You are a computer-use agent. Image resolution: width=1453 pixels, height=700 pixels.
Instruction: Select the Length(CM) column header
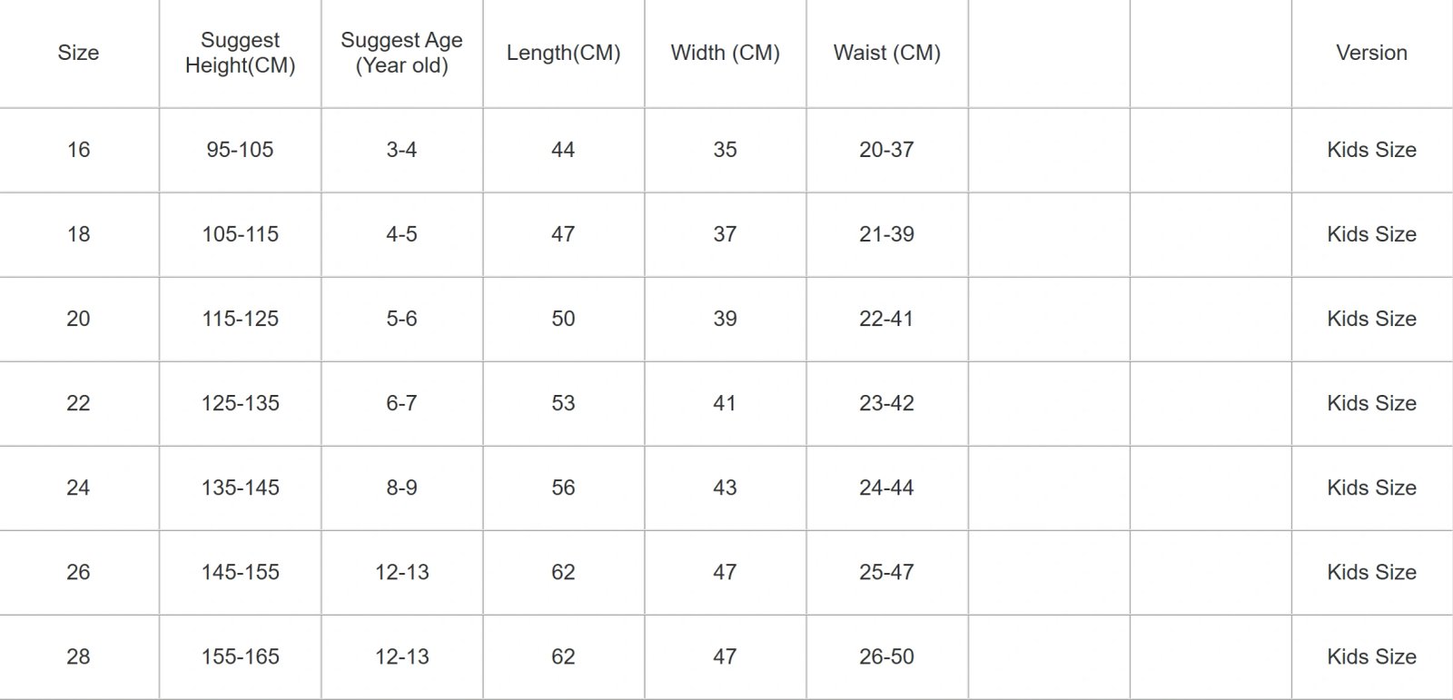click(x=563, y=53)
